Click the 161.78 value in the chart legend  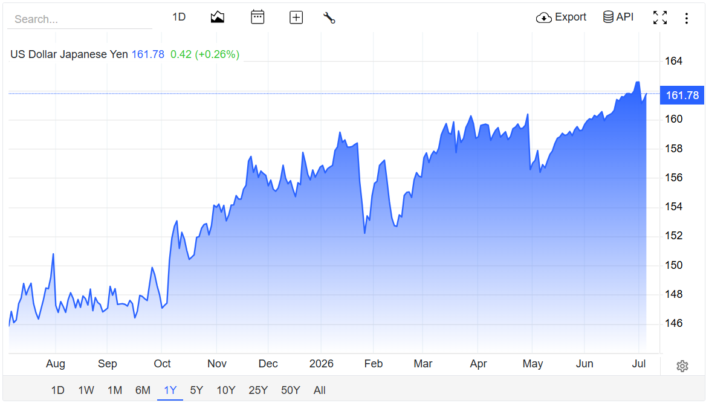tap(147, 54)
